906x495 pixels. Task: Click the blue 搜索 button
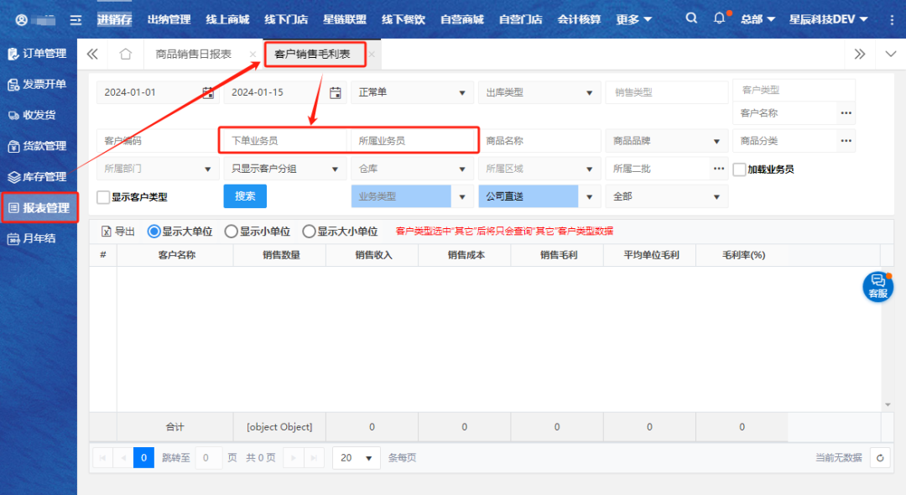[245, 196]
